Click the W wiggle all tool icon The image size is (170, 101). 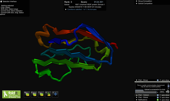[x=27, y=94]
